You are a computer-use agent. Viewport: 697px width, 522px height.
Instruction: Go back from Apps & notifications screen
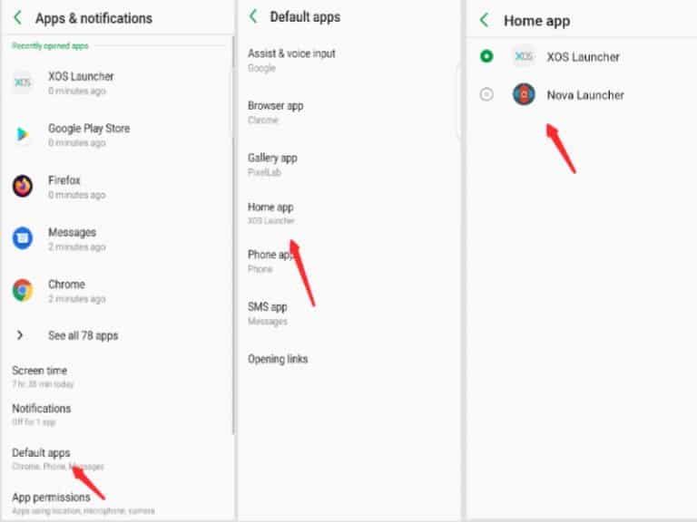[18, 18]
